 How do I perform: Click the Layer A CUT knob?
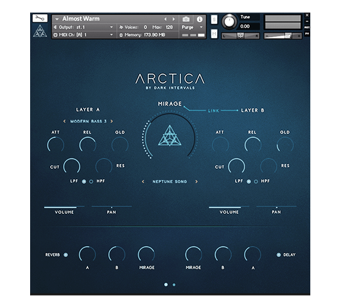[72, 167]
